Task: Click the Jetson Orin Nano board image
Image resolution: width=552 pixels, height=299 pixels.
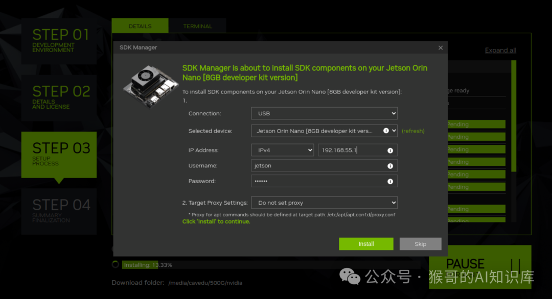Action: pyautogui.click(x=151, y=86)
